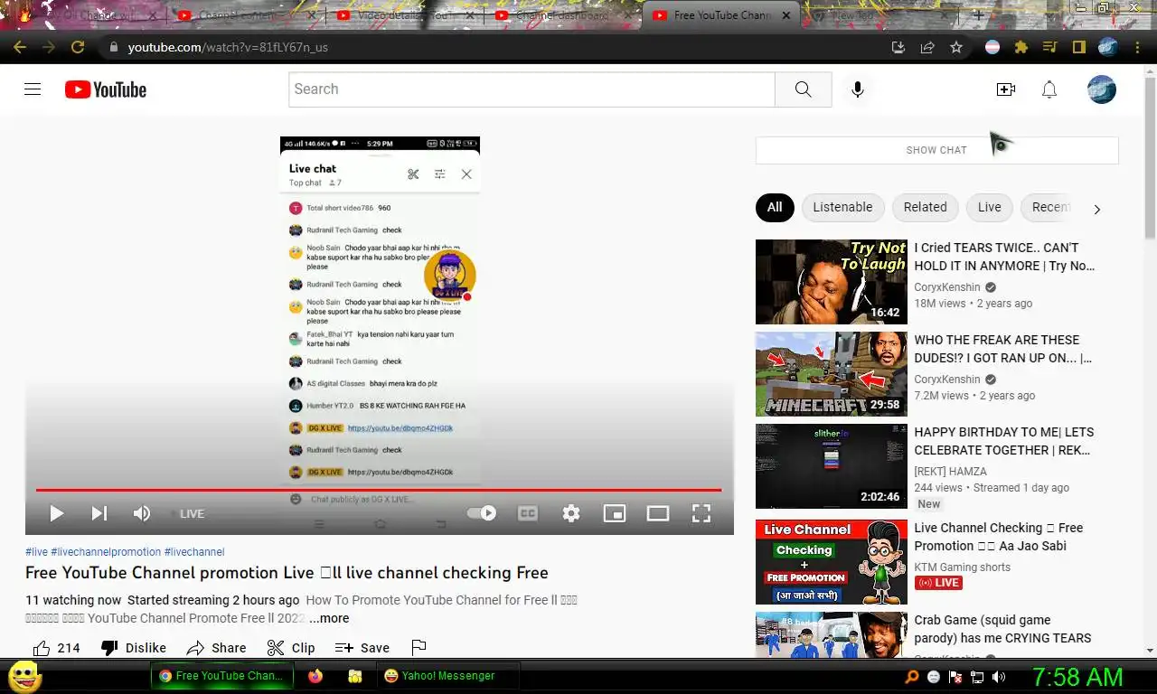Image resolution: width=1157 pixels, height=694 pixels.
Task: Enter full screen mode
Action: click(x=701, y=513)
